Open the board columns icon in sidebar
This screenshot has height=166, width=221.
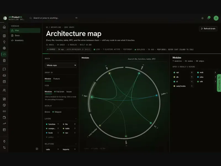4,36
